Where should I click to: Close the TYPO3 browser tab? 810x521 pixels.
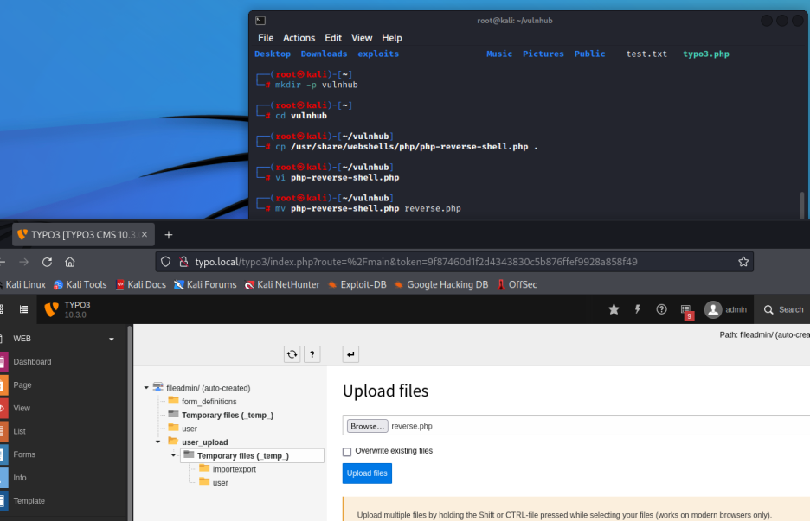click(145, 235)
